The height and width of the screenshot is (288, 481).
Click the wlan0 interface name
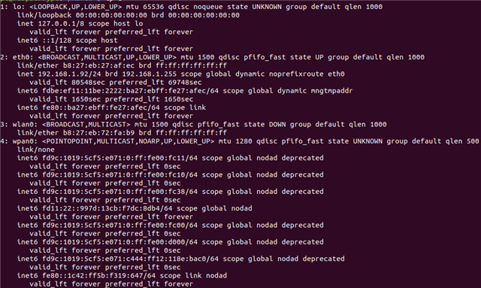pyautogui.click(x=23, y=124)
